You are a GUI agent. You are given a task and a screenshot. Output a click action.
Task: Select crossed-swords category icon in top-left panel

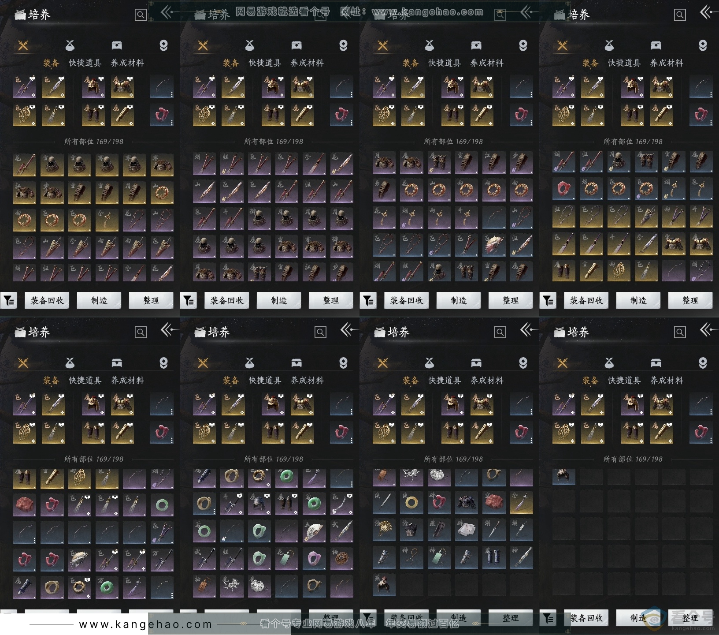pos(23,45)
